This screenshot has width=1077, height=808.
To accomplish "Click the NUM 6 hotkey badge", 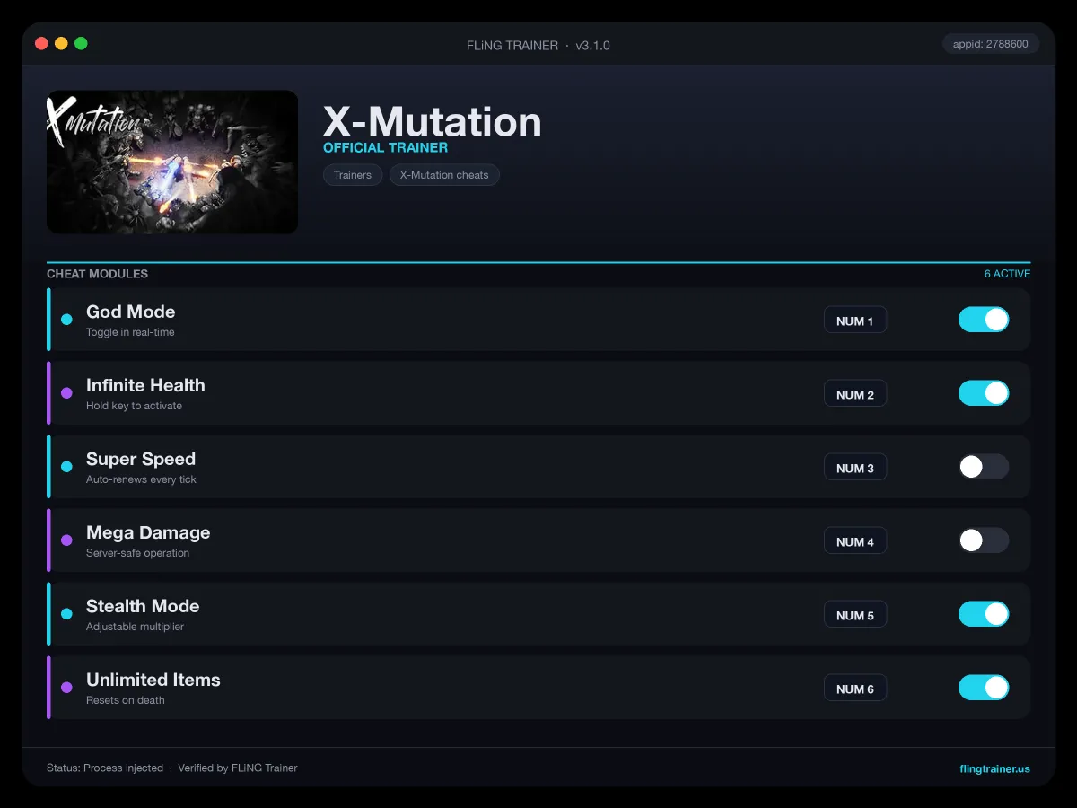I will (855, 689).
